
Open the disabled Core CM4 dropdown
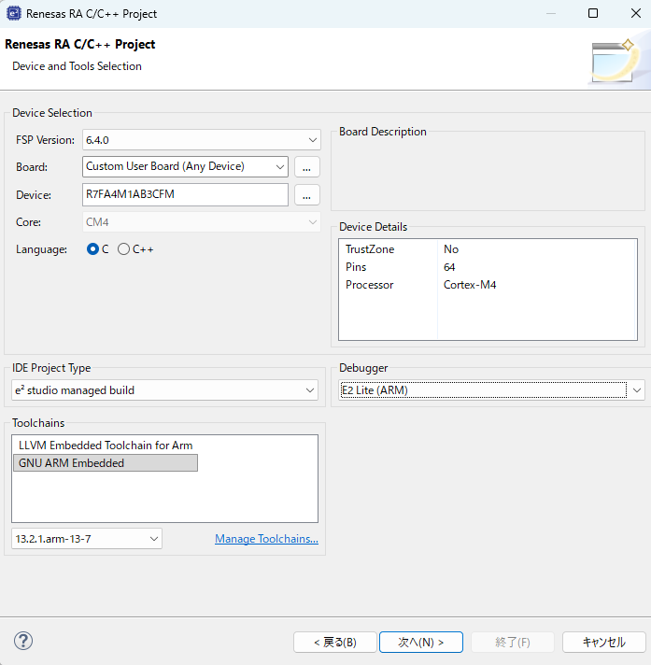click(x=202, y=222)
